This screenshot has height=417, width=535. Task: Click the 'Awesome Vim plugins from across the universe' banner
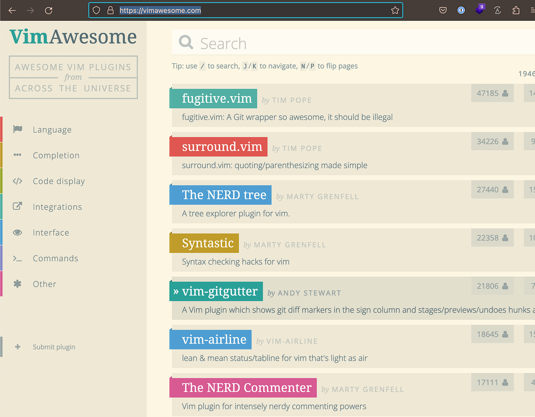pyautogui.click(x=73, y=77)
